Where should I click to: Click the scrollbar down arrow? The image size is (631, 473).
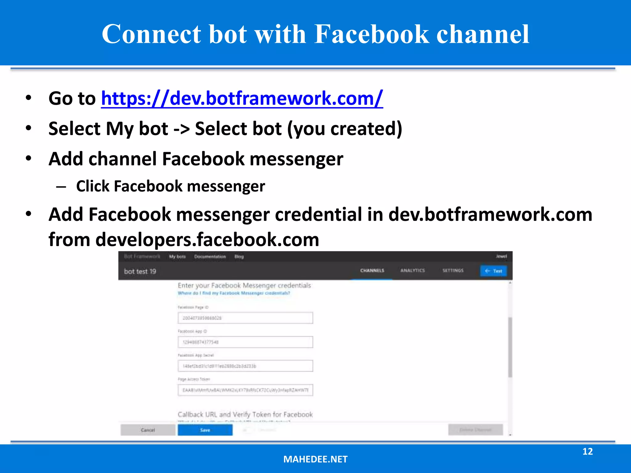click(510, 435)
